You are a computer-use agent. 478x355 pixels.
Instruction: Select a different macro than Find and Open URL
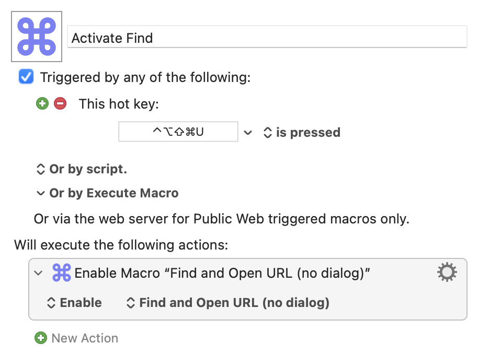click(227, 303)
